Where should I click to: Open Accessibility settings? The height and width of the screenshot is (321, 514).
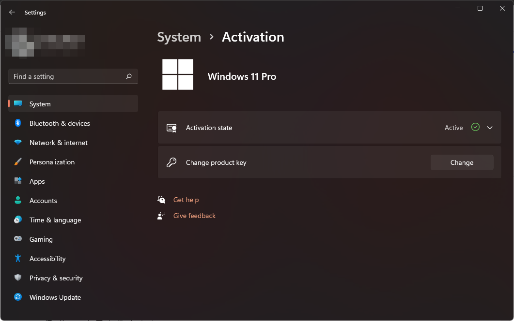[73, 259]
